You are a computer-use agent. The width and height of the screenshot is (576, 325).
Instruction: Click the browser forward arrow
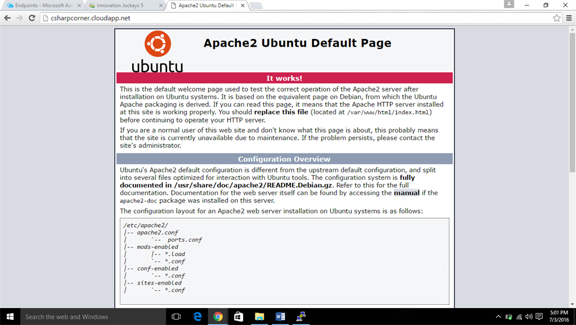(x=20, y=18)
